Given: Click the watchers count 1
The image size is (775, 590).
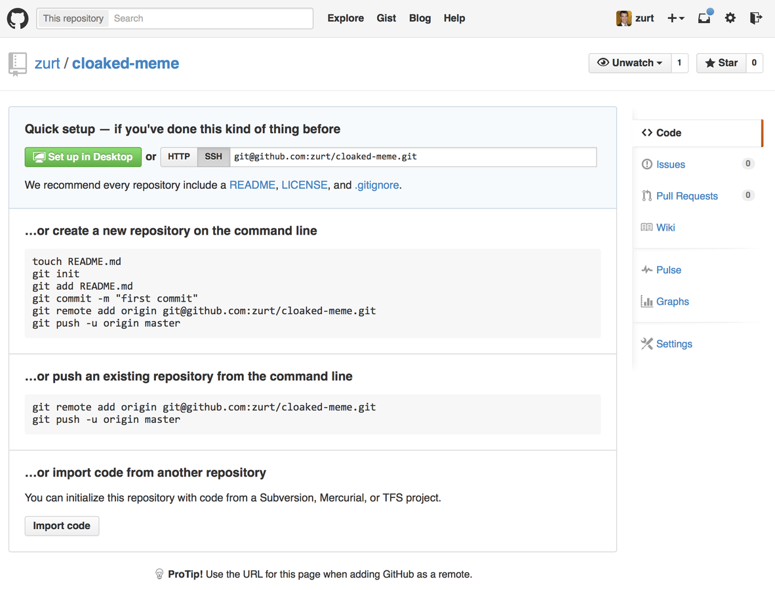Looking at the screenshot, I should pyautogui.click(x=679, y=63).
